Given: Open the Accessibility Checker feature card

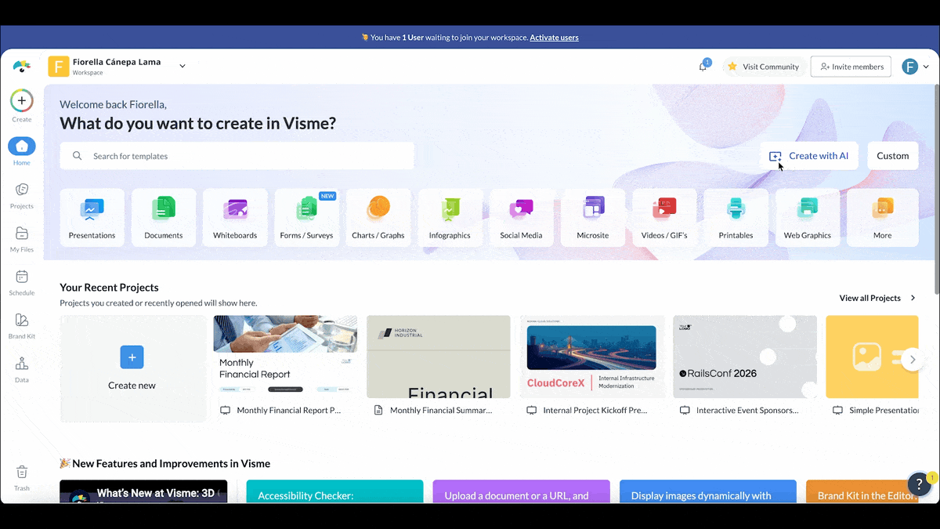Looking at the screenshot, I should (x=334, y=491).
